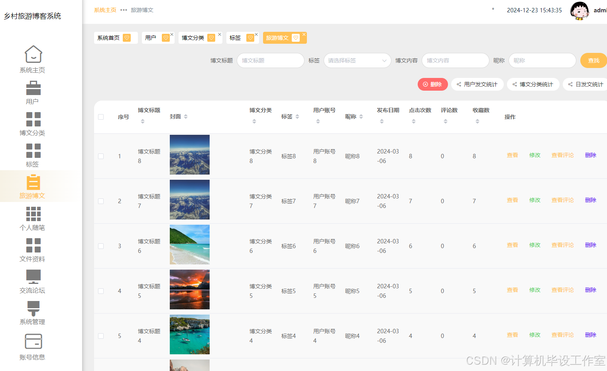Open 标签 grid icon in sidebar

point(33,151)
